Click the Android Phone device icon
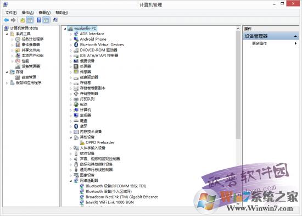302x216 pixels. tap(76, 39)
